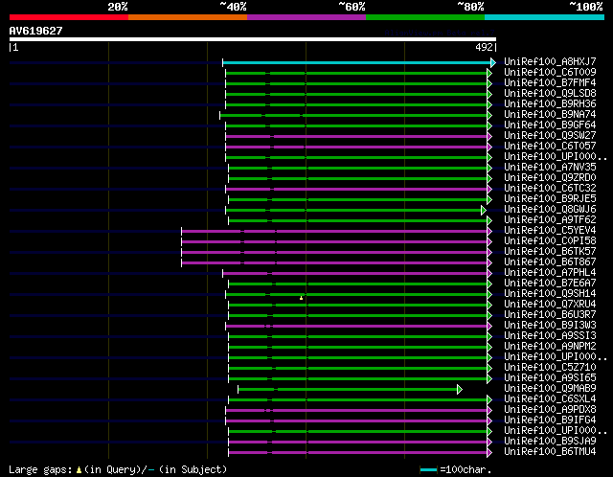The height and width of the screenshot is (477, 613).
Task: Click the green alignment bar for UniRef100_B9NA74
Action: coord(353,115)
